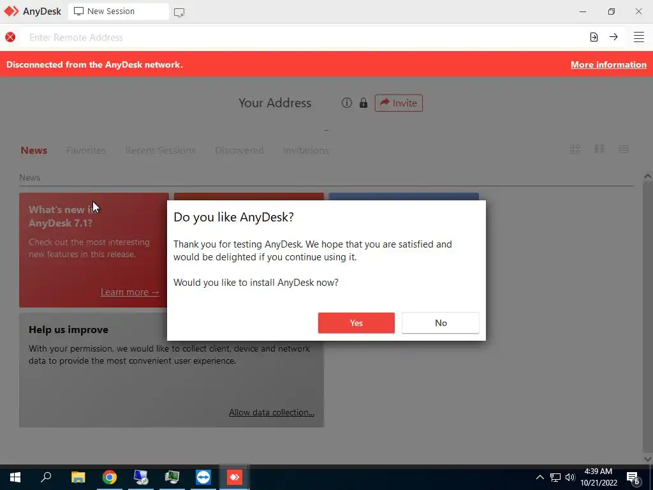This screenshot has width=653, height=490.
Task: Click No in the install dialog
Action: pyautogui.click(x=441, y=323)
